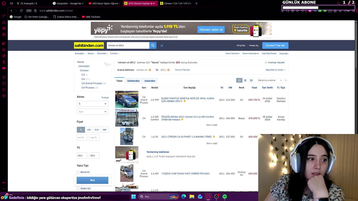Open the Gelişmiş sıralama sort dropdown

coord(270,80)
